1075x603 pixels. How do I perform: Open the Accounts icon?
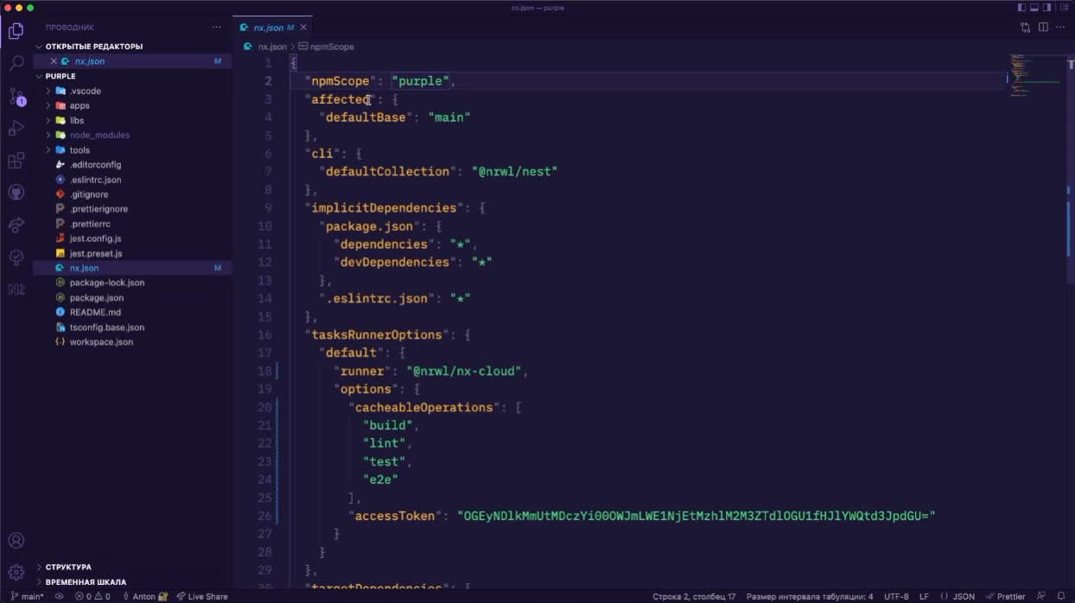coord(16,541)
